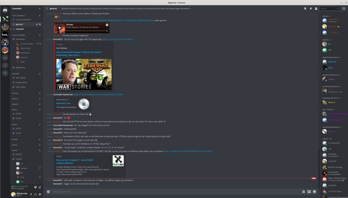Collapse the VOICE CHANNELS category
348x198 pixels.
tap(19, 35)
